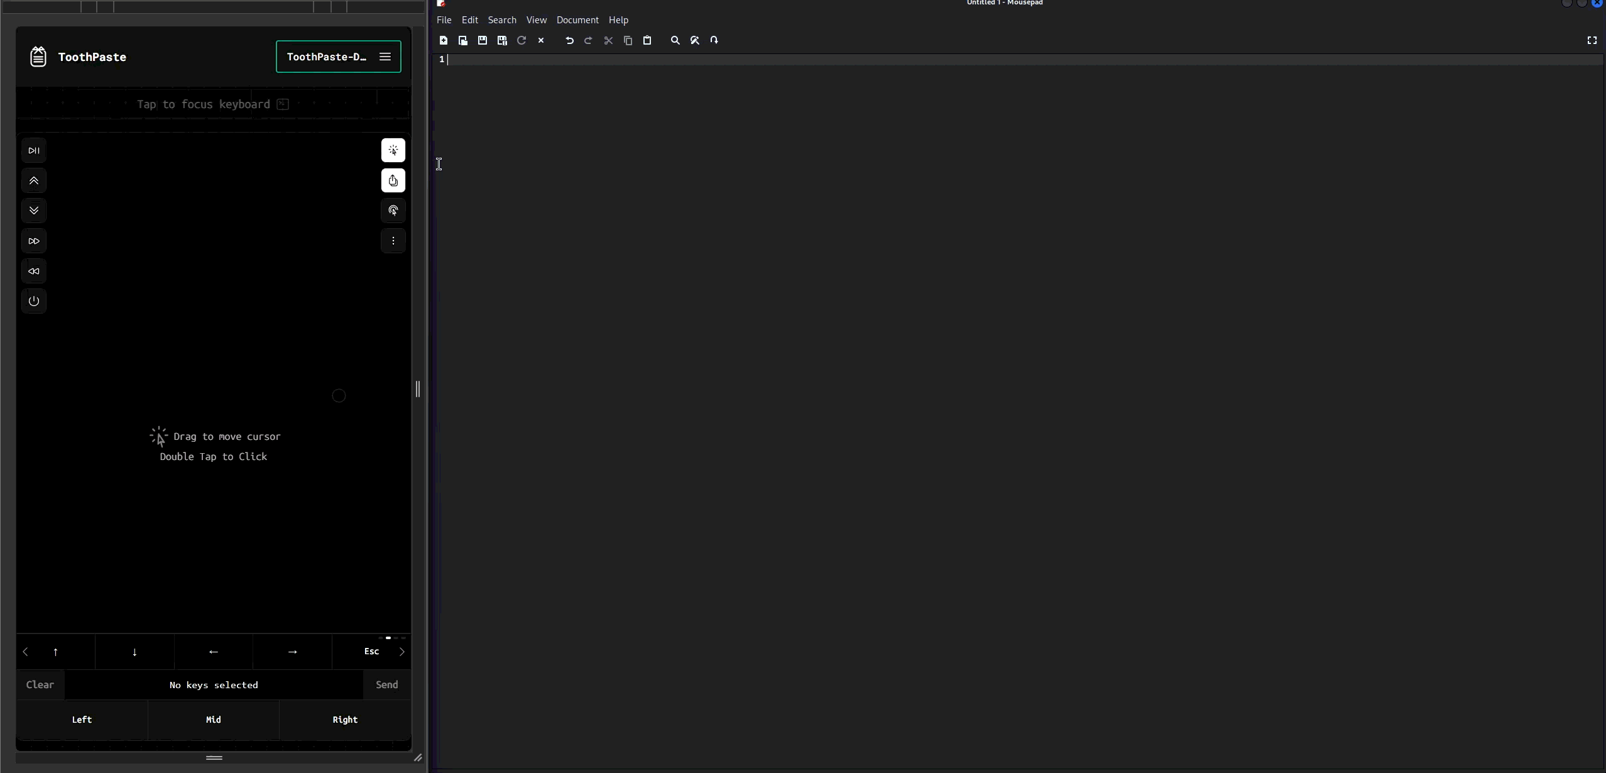Click the volume up double-chevron button
The image size is (1606, 773).
pos(34,181)
